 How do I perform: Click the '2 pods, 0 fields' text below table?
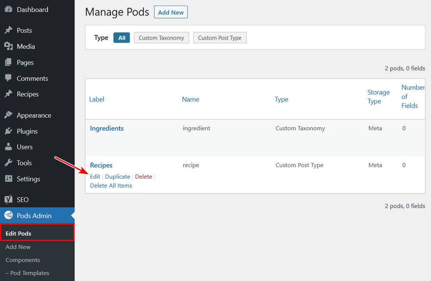pos(405,206)
